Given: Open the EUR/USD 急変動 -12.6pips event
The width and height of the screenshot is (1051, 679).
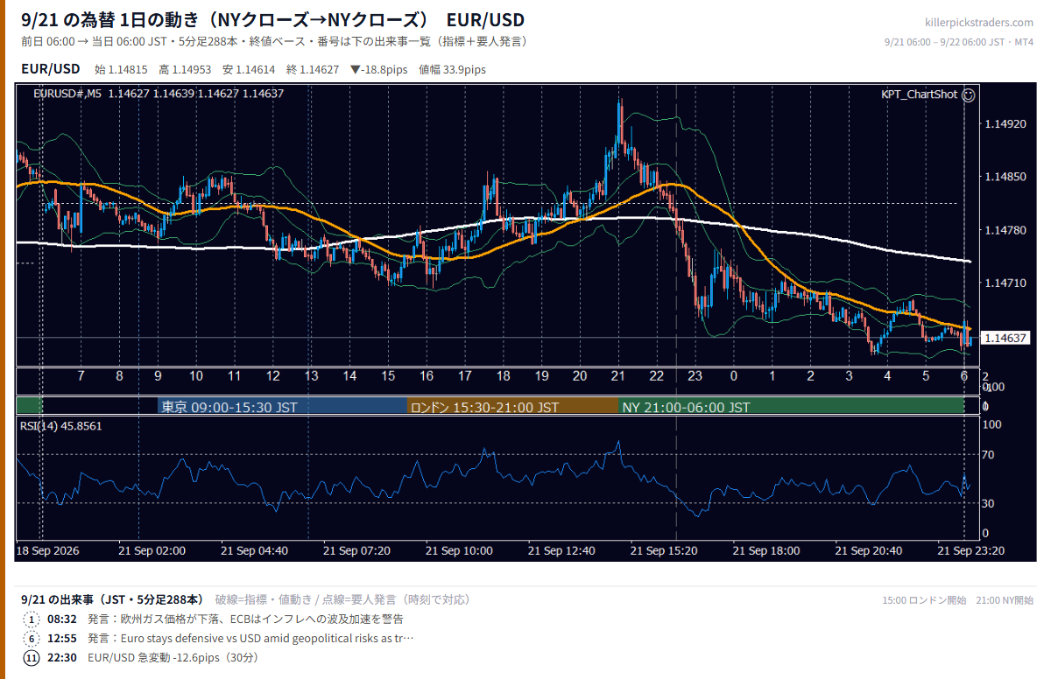Looking at the screenshot, I should (173, 658).
